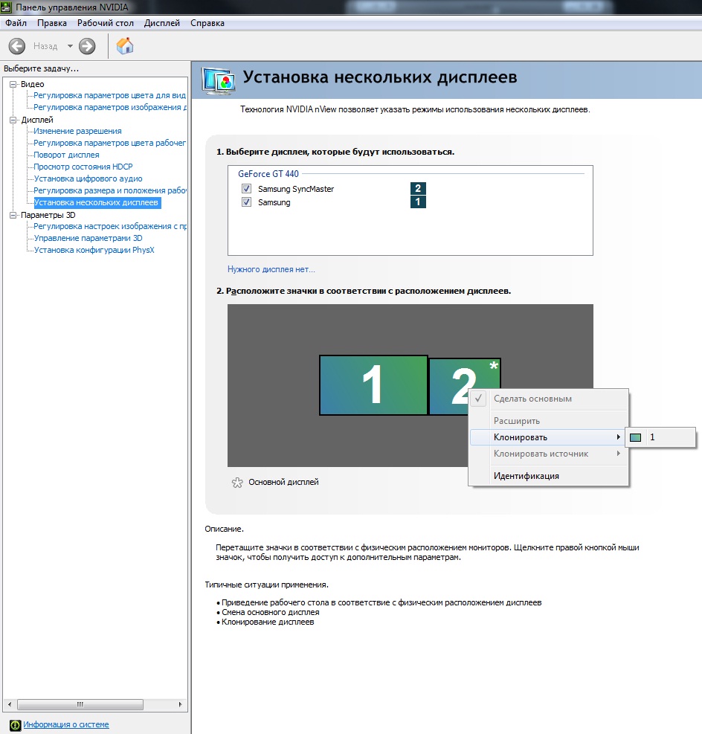Click the Samsung SyncMaster display name

(296, 189)
